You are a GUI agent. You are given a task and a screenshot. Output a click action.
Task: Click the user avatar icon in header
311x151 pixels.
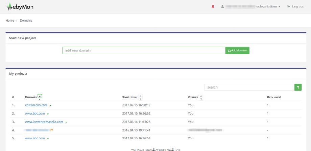coord(222,6)
